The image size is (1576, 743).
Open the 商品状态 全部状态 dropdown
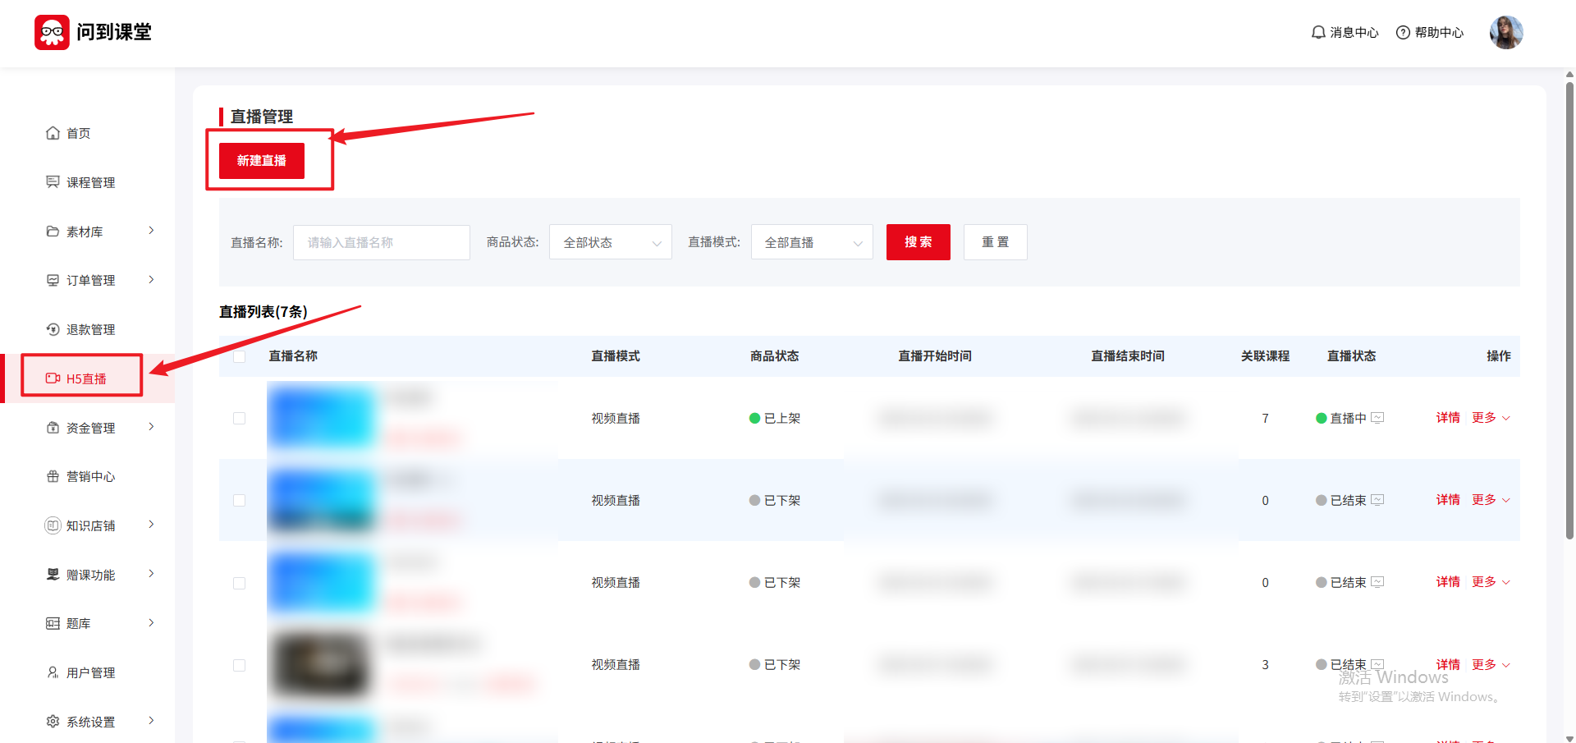610,242
